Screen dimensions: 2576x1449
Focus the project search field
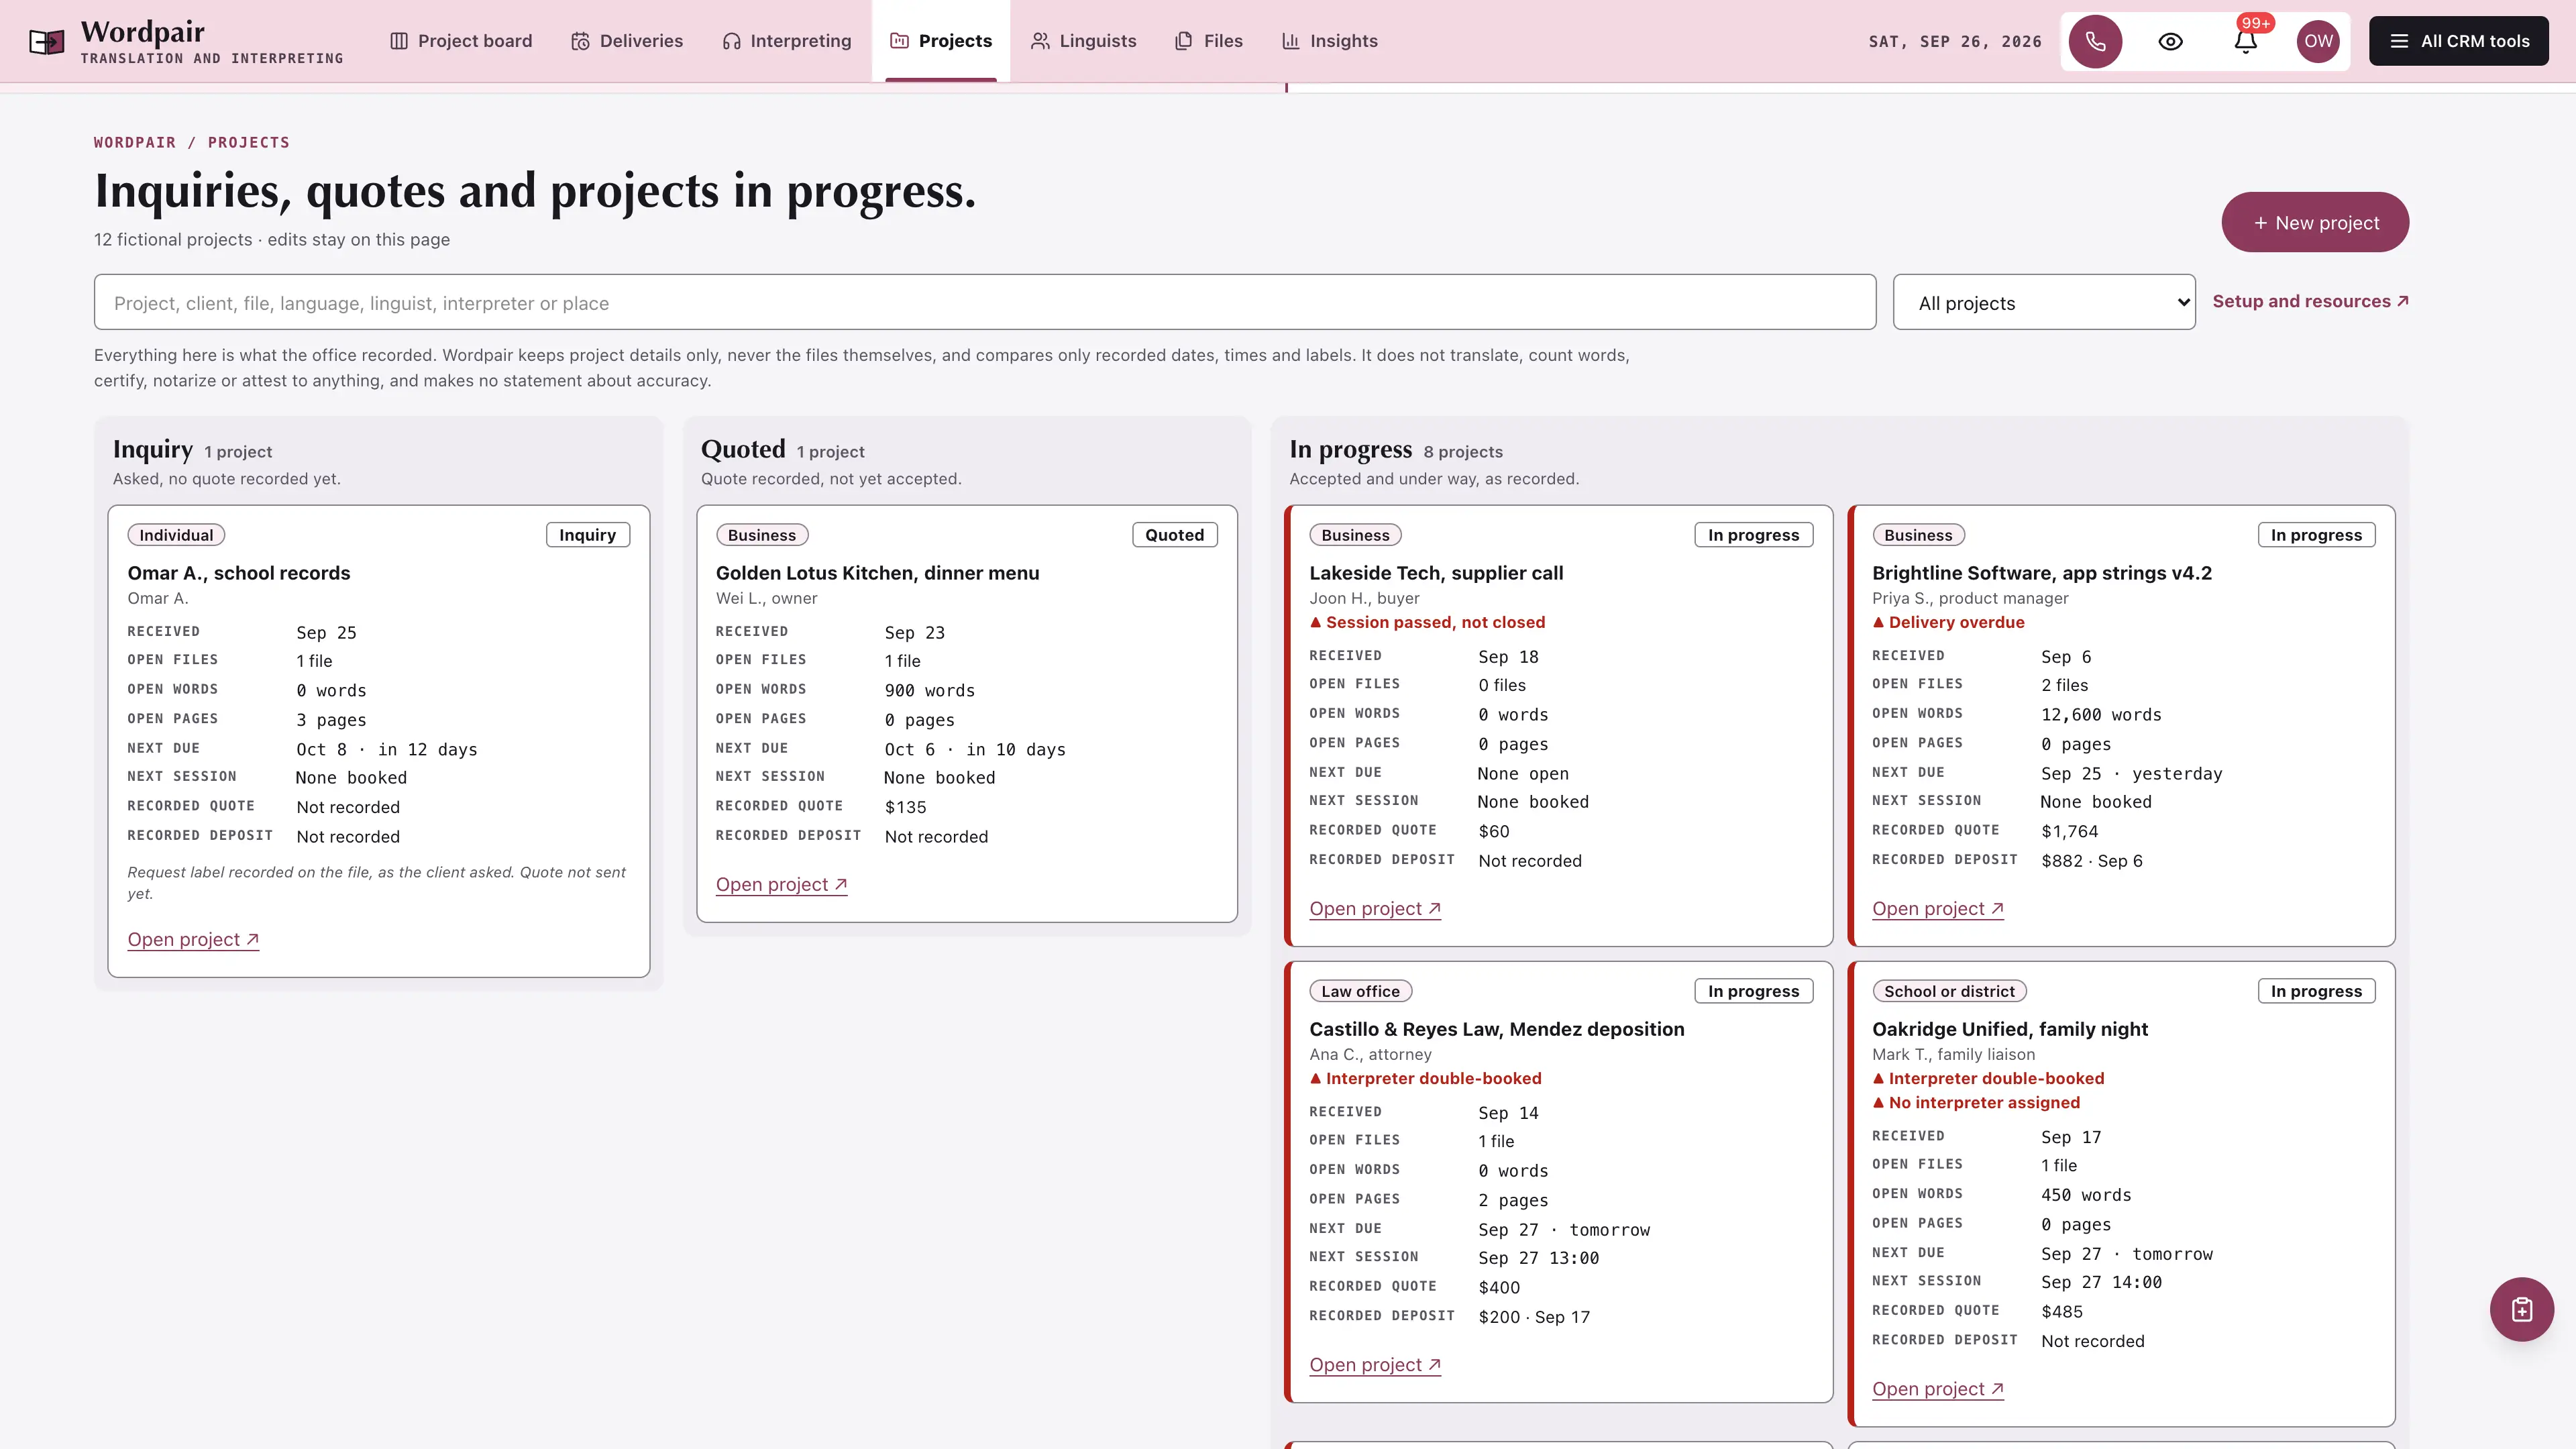(x=984, y=302)
